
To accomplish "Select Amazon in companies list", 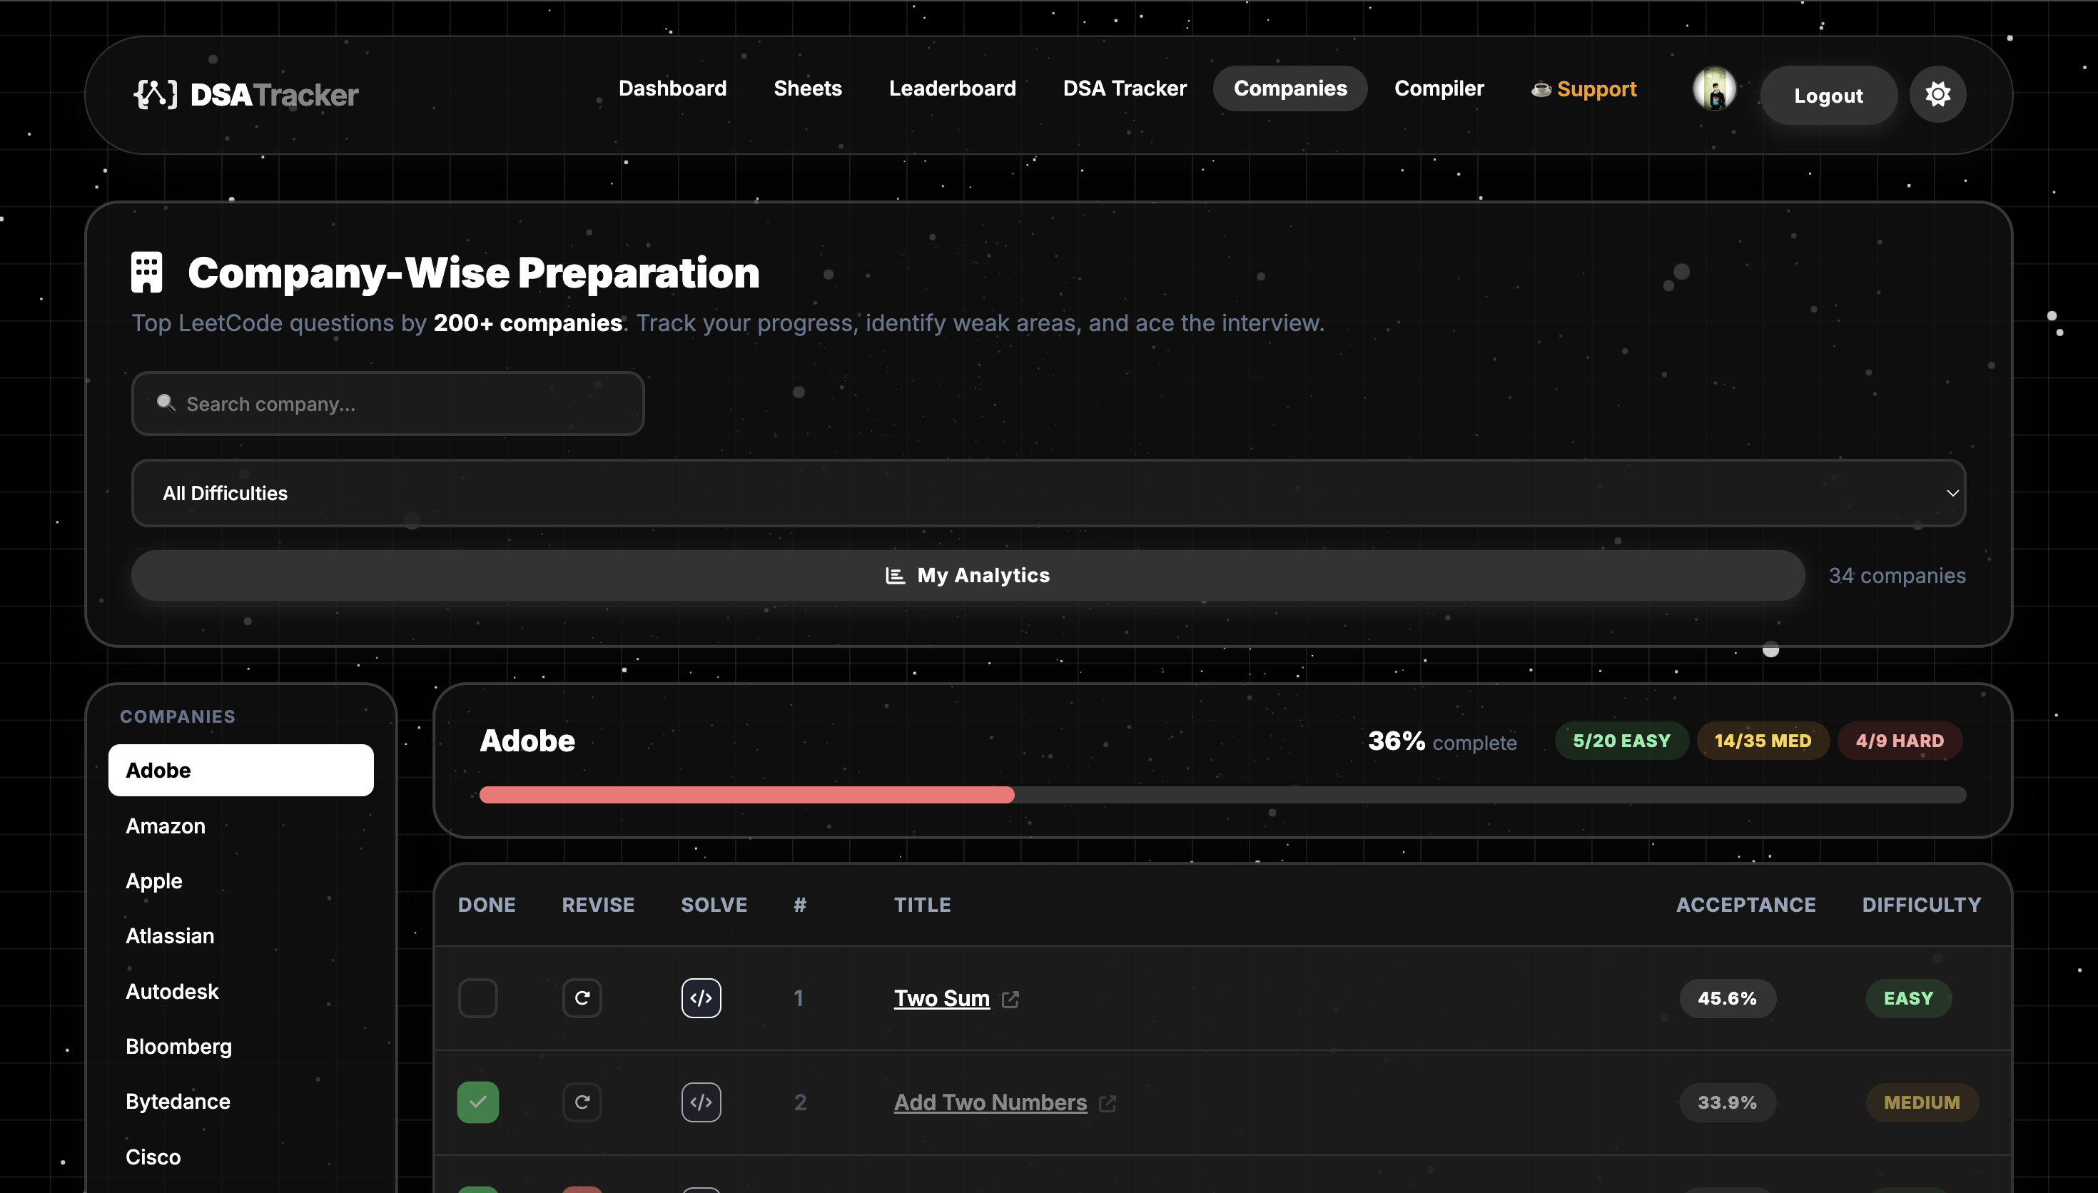I will pos(241,825).
